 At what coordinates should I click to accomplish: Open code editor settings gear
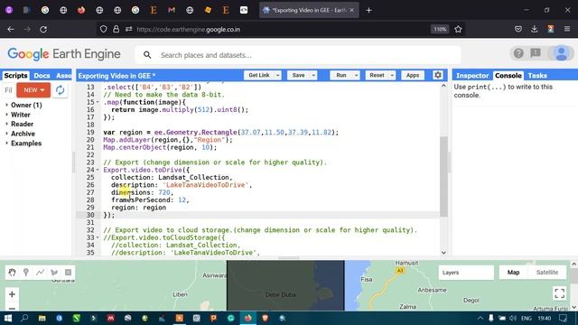point(437,75)
